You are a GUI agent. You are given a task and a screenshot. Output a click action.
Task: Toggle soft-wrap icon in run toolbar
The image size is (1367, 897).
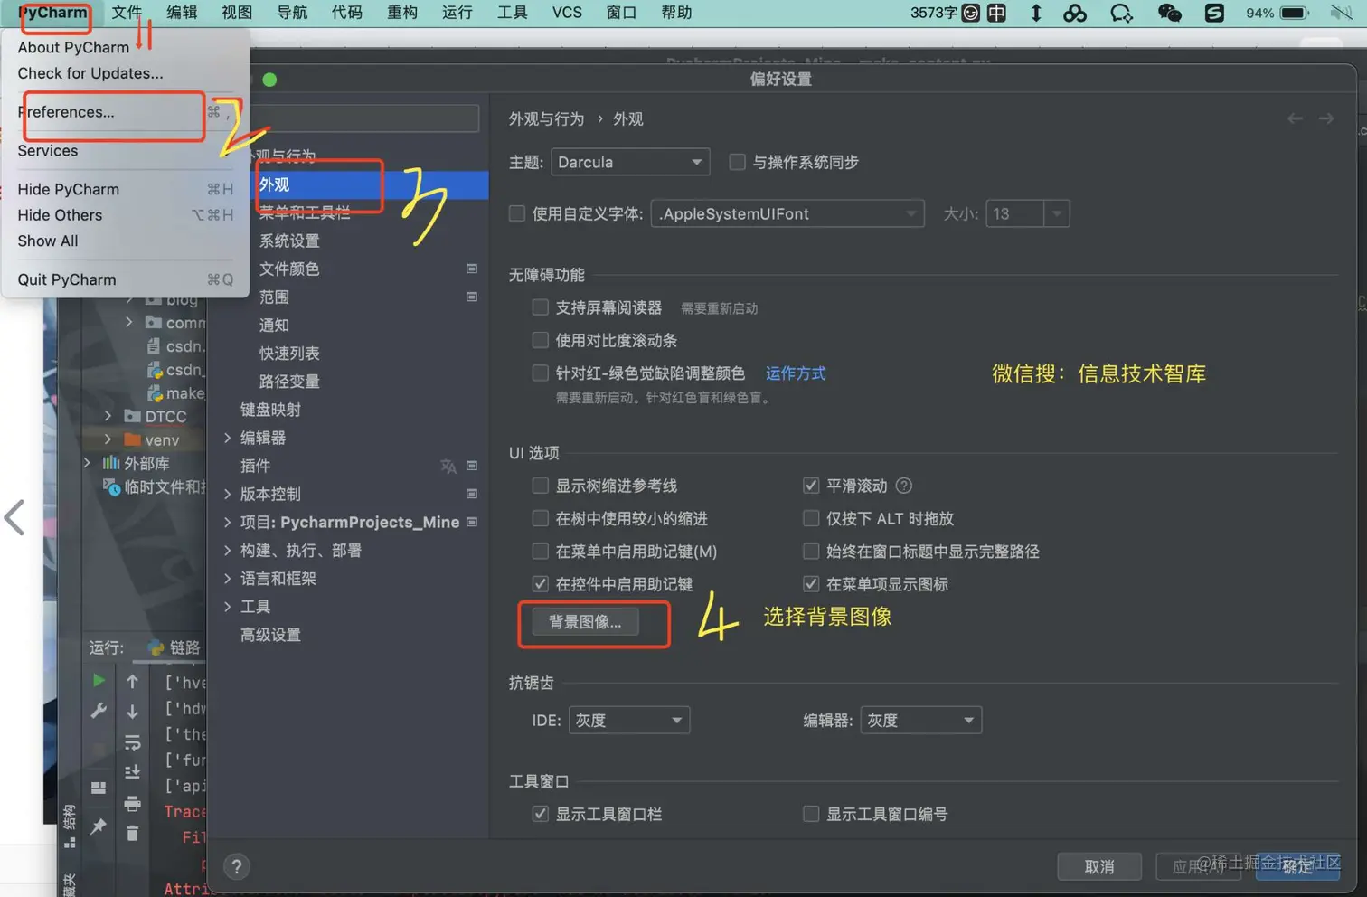tap(132, 742)
